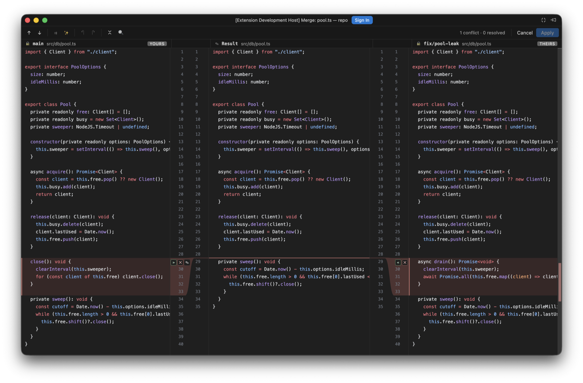583x383 pixels.
Task: Click the sparkle auto-resolve icon
Action: (66, 33)
